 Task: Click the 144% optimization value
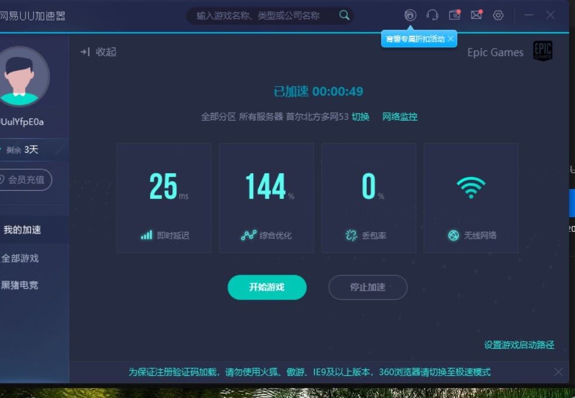click(x=270, y=187)
